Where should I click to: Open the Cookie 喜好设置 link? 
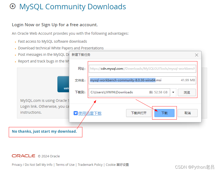117,165
